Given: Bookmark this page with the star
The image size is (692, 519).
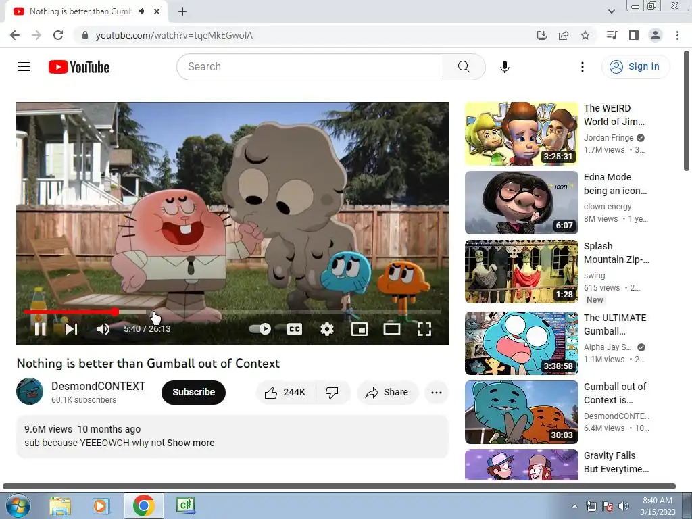Looking at the screenshot, I should click(585, 35).
